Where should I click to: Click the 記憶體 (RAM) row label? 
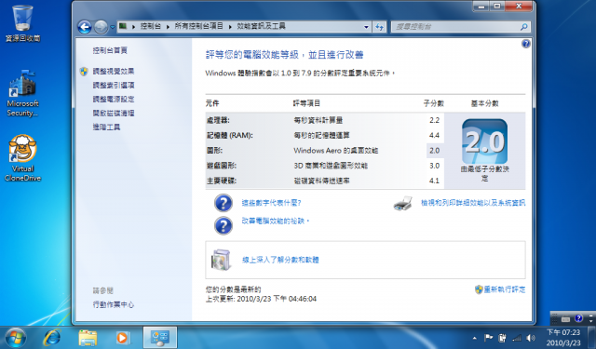pyautogui.click(x=230, y=135)
